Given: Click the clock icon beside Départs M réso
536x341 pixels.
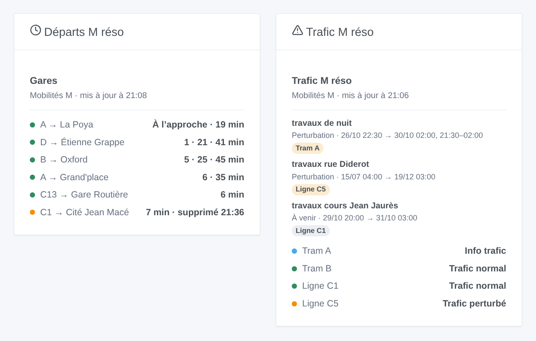Looking at the screenshot, I should point(35,30).
